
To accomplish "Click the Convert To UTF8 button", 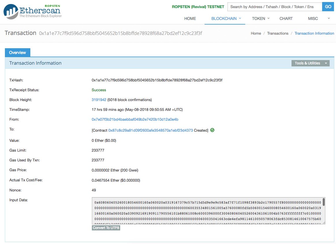I will pyautogui.click(x=106, y=228).
